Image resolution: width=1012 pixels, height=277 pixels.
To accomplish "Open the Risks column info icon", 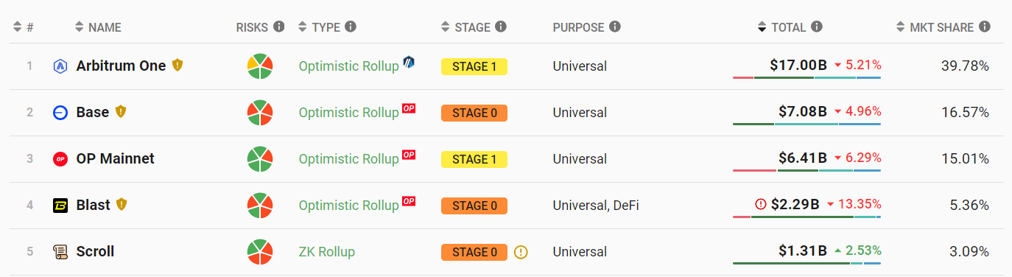I will pyautogui.click(x=278, y=27).
